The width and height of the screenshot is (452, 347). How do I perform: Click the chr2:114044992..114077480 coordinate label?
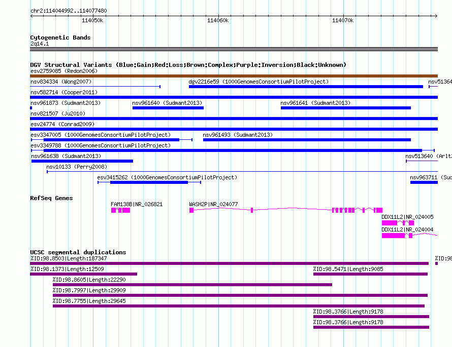tap(69, 11)
